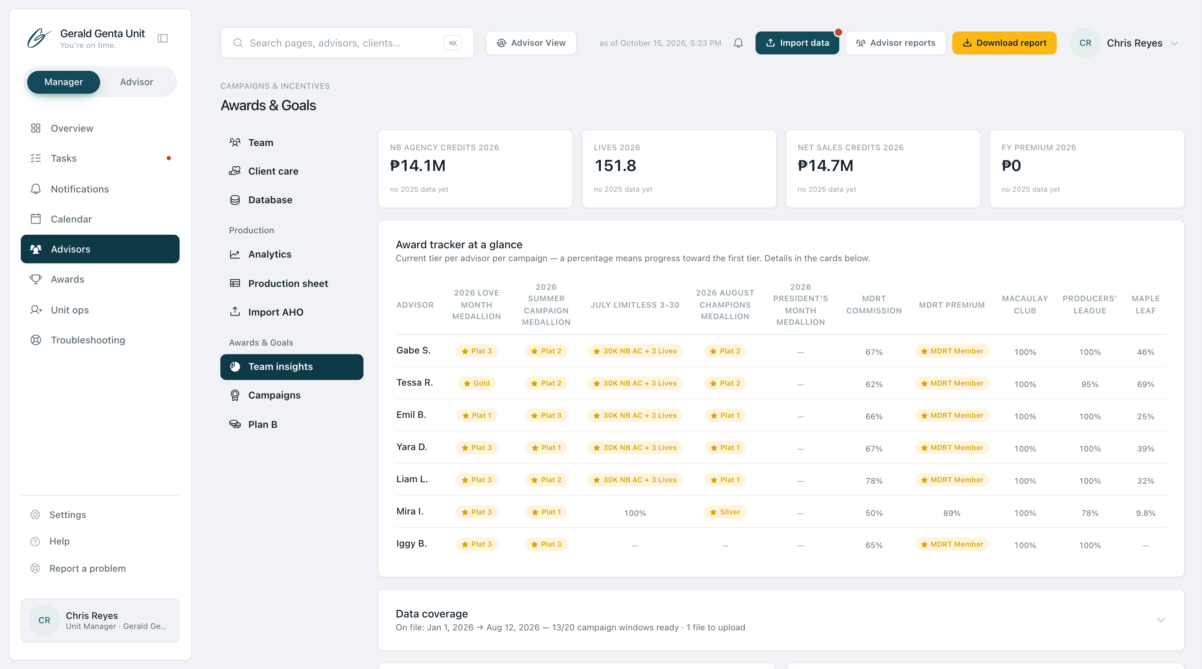Focus the search pages, advisors, clients field
Screen dimensions: 1202x669
[x=347, y=43]
